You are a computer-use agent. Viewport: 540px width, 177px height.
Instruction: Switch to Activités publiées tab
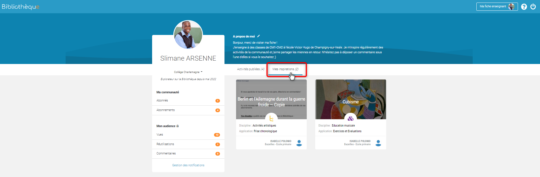[251, 69]
